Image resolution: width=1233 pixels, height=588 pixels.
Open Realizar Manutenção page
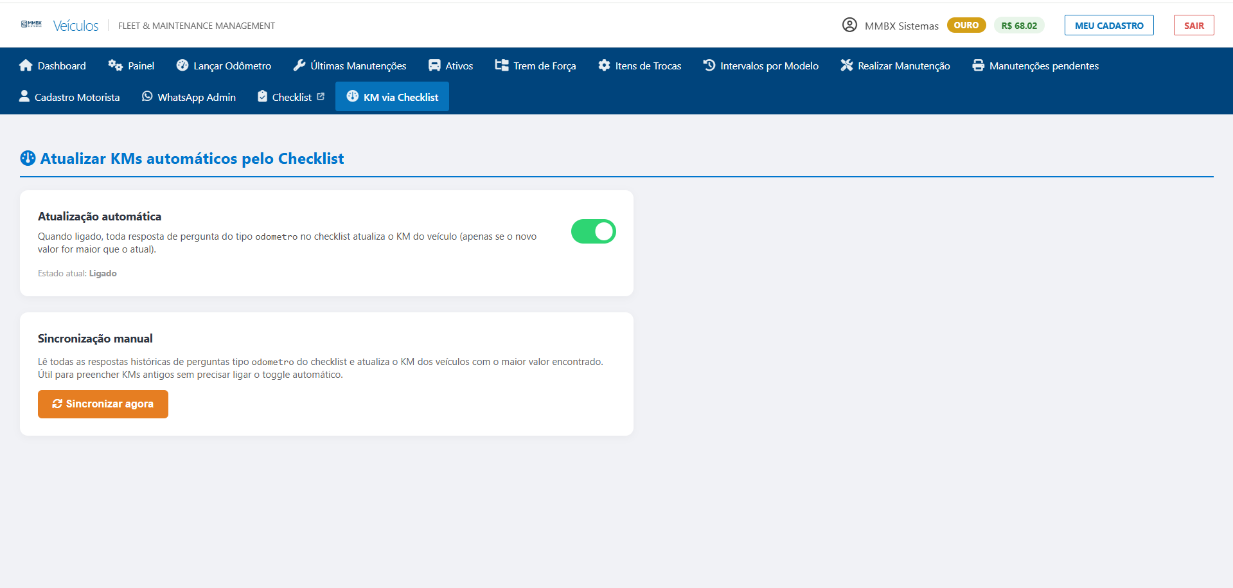[x=895, y=66]
